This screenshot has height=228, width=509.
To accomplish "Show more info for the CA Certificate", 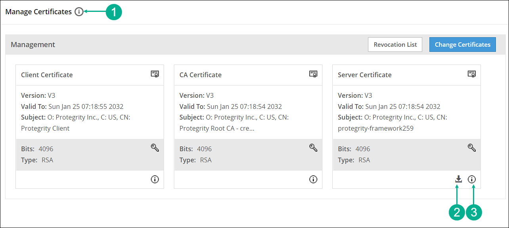I will click(313, 179).
